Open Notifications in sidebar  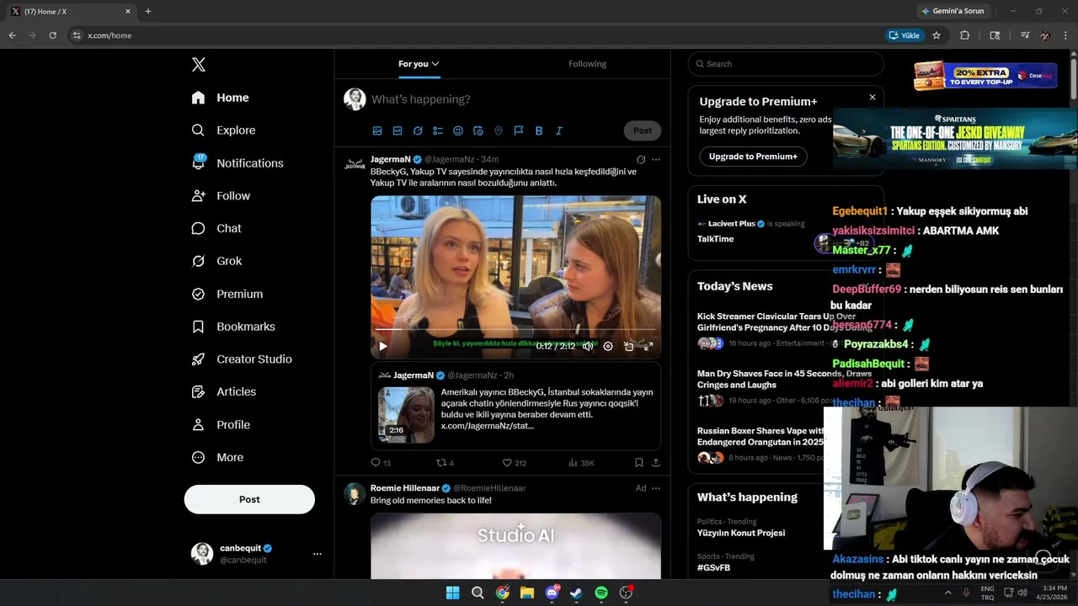point(237,163)
